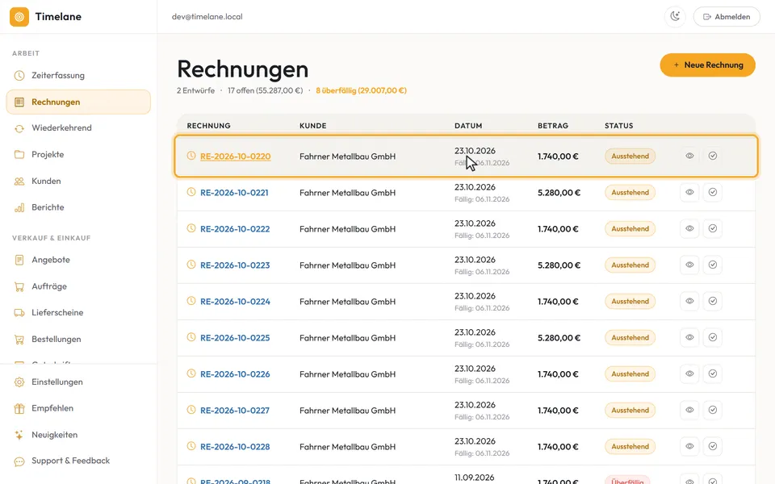Preview invoice RE-2026-10-0221 with eye icon
Viewport: 775px width, 484px height.
[689, 192]
